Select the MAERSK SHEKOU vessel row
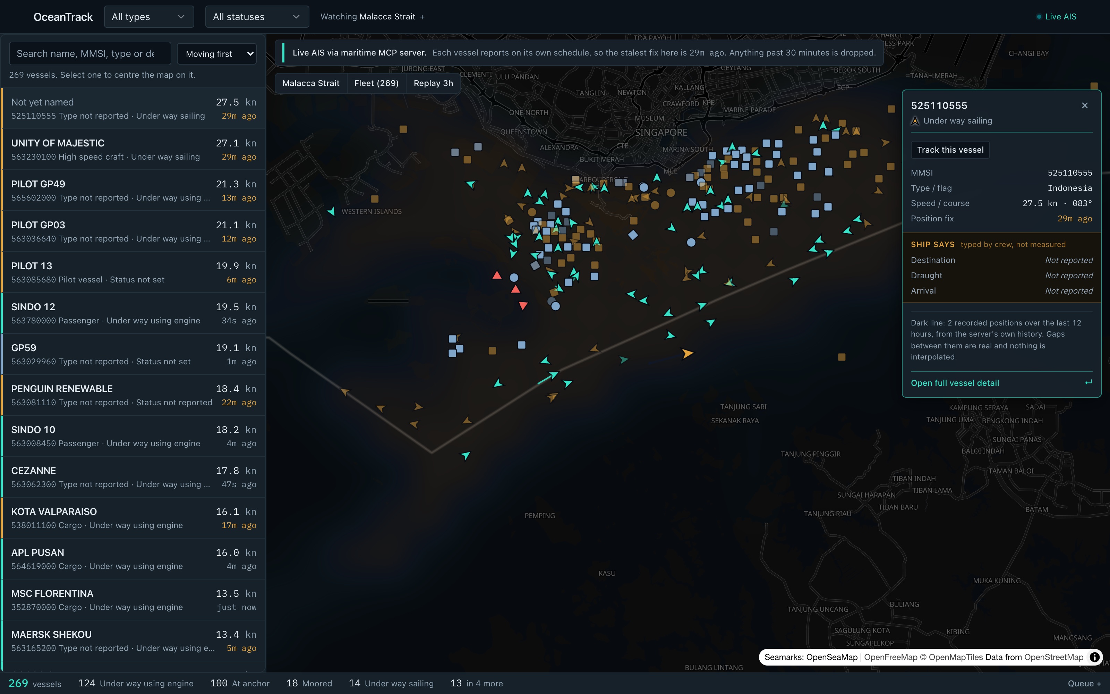Screen dimensions: 1110x694 134,641
